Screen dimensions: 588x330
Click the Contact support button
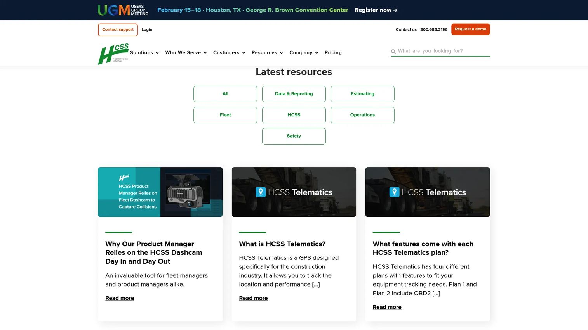click(x=118, y=30)
